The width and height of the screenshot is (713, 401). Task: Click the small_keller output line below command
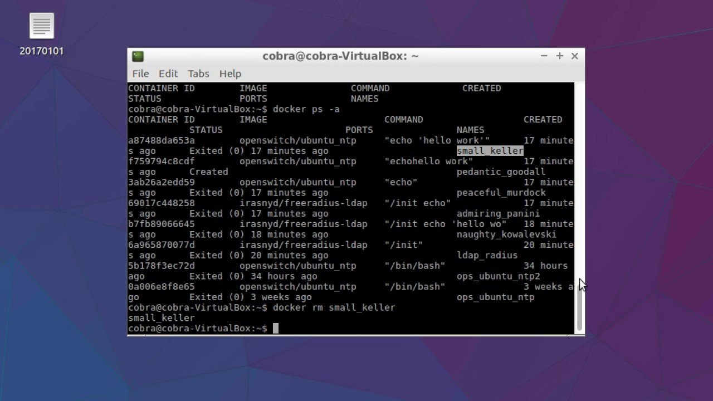(162, 318)
